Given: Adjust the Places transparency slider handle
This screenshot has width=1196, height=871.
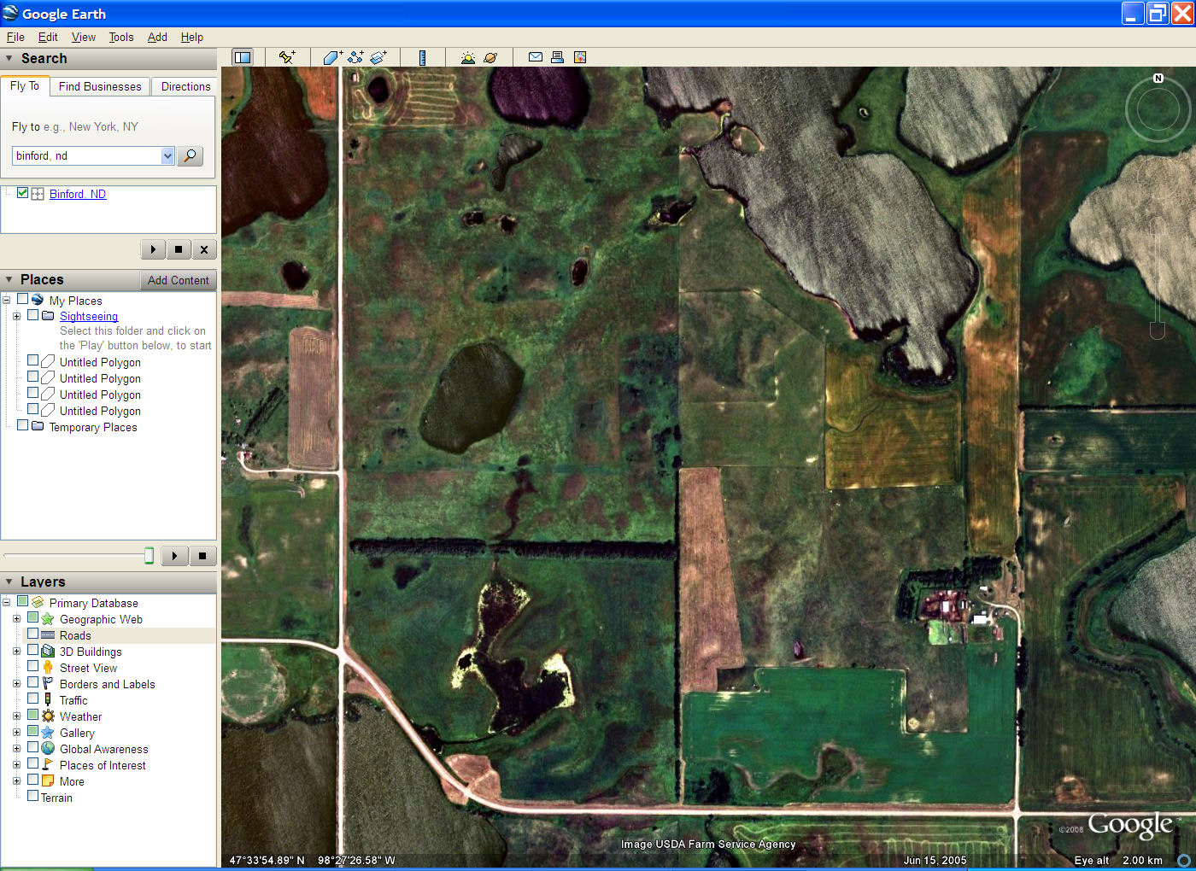Looking at the screenshot, I should point(149,556).
